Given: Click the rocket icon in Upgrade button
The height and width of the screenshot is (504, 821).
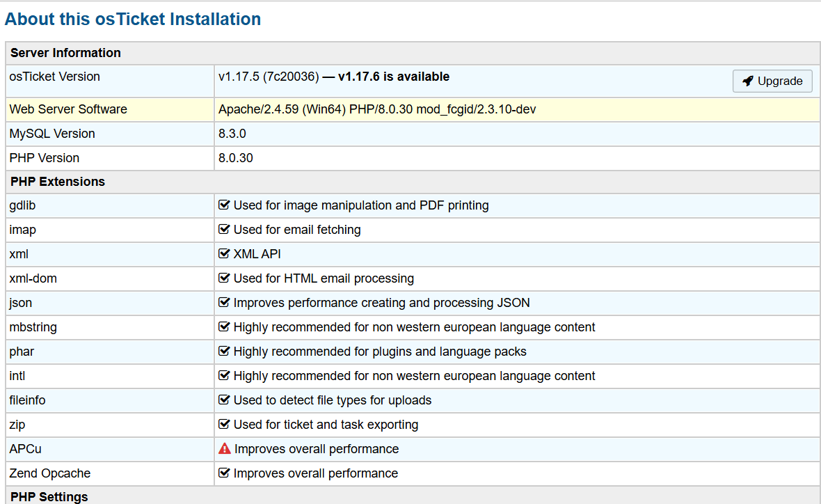Looking at the screenshot, I should coord(747,81).
